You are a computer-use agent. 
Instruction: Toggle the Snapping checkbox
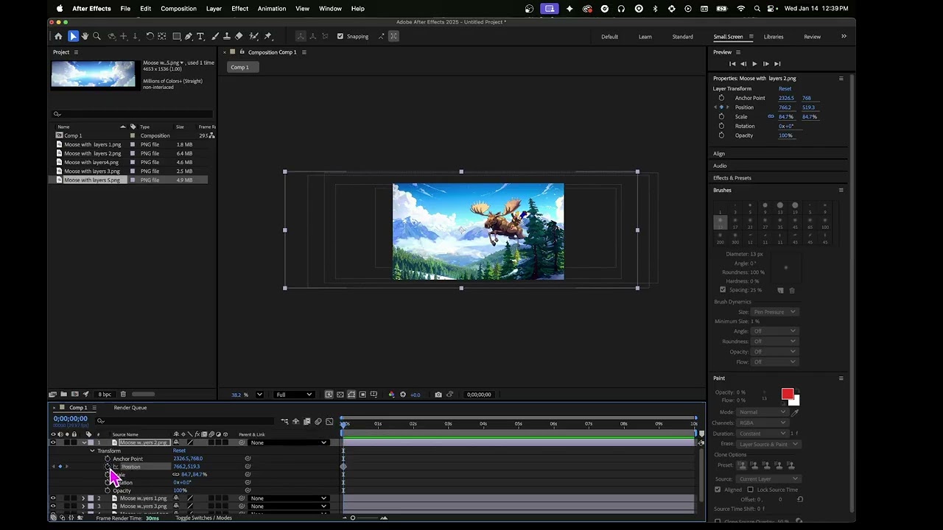coord(340,36)
